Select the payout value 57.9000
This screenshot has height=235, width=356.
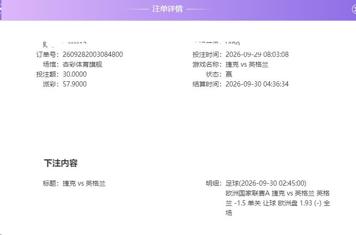click(74, 84)
